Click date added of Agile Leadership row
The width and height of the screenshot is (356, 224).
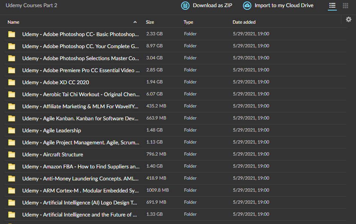point(251,130)
